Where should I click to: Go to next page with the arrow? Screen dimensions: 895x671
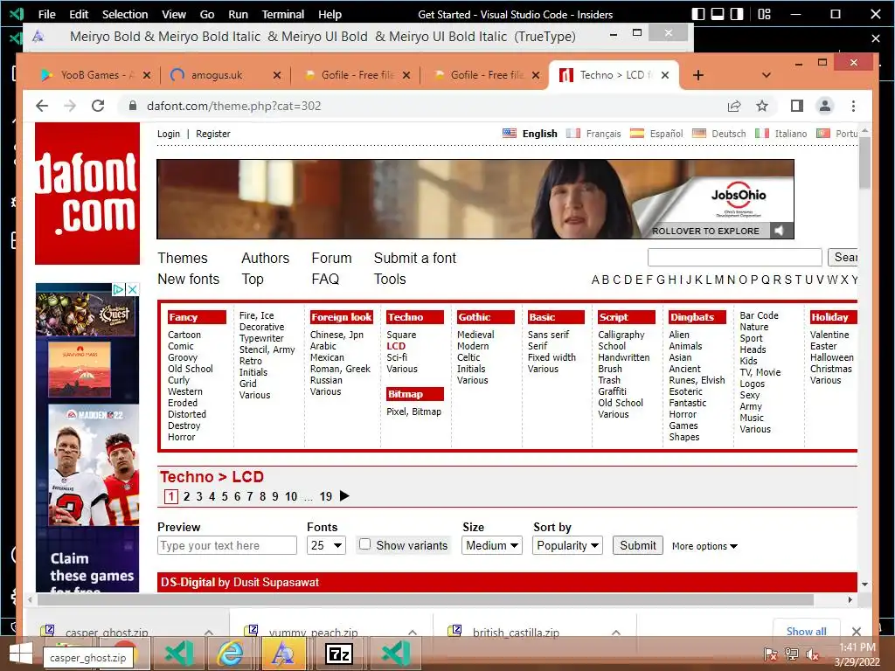344,496
